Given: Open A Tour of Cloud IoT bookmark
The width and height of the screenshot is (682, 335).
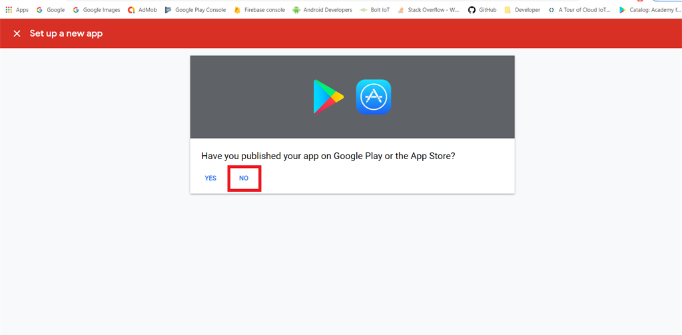Looking at the screenshot, I should point(579,9).
